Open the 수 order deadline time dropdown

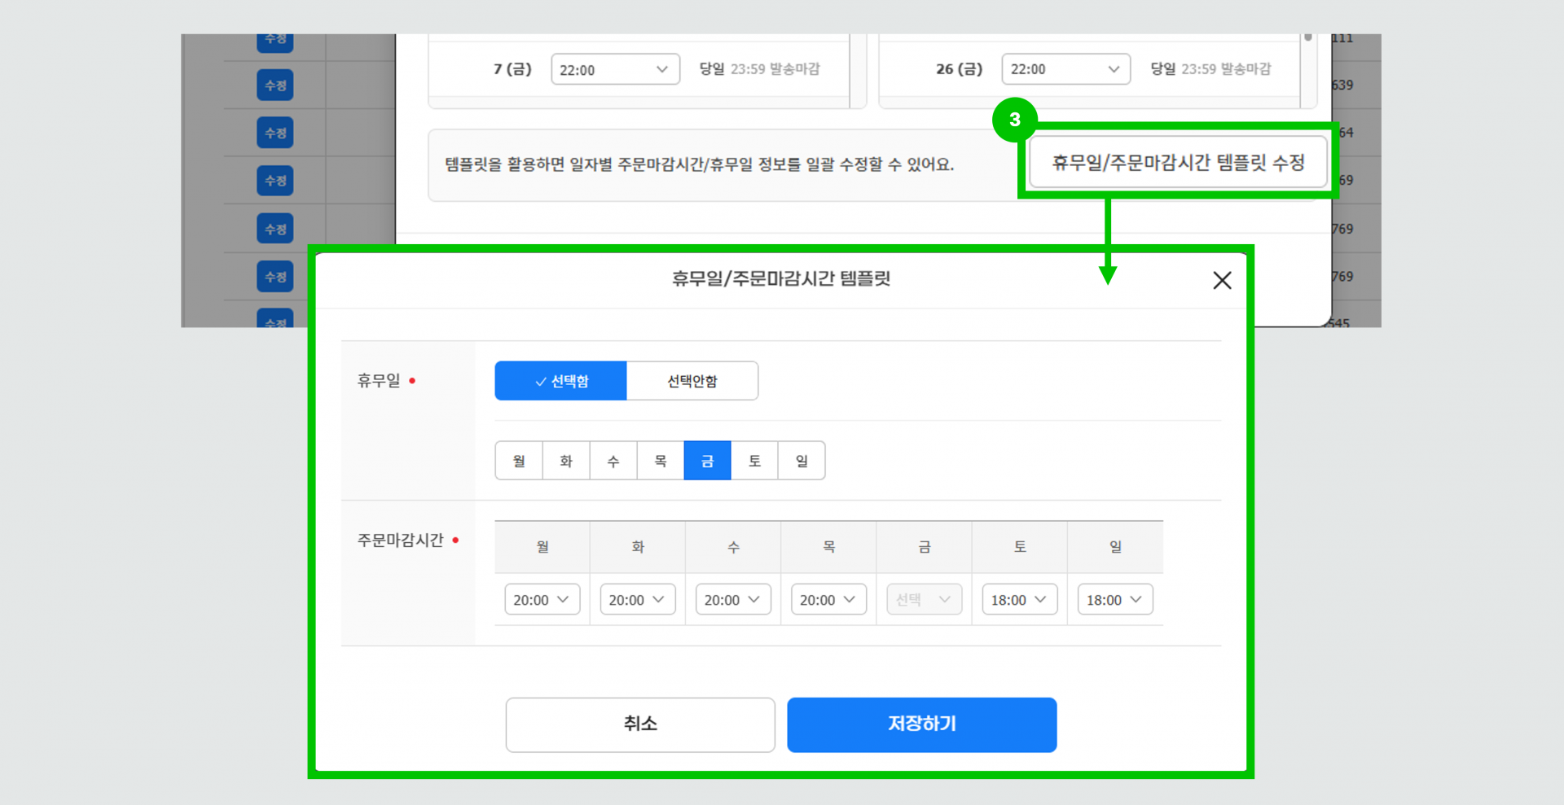point(733,600)
